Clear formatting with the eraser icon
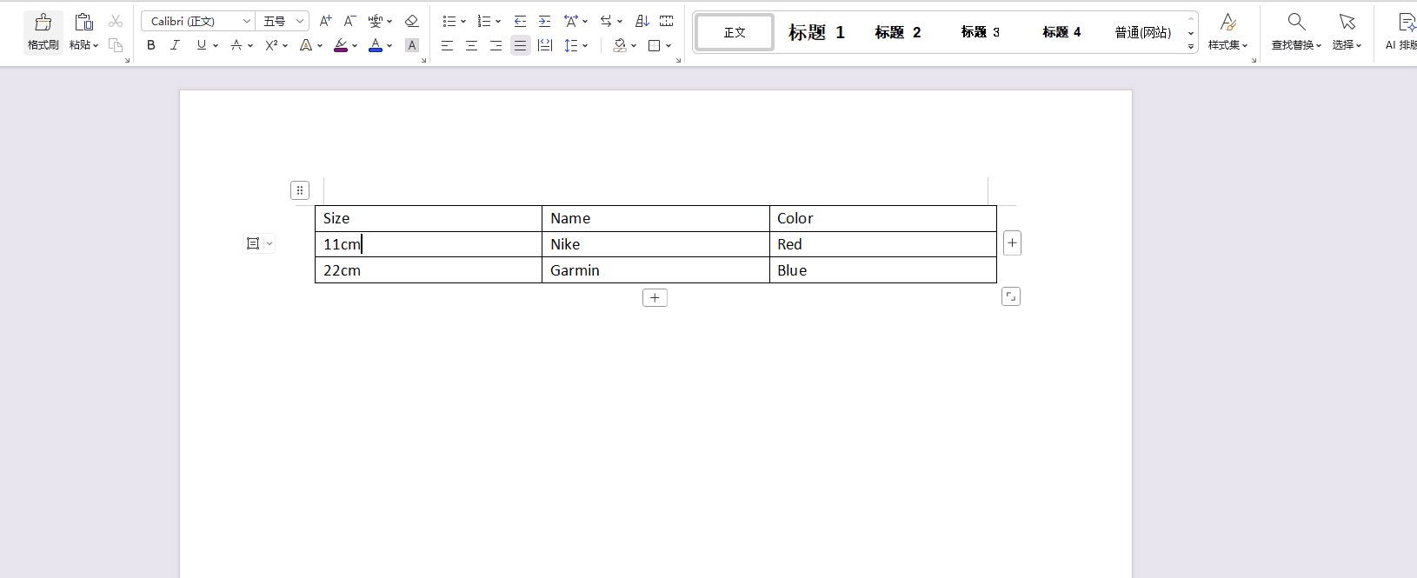The image size is (1417, 578). [x=412, y=21]
